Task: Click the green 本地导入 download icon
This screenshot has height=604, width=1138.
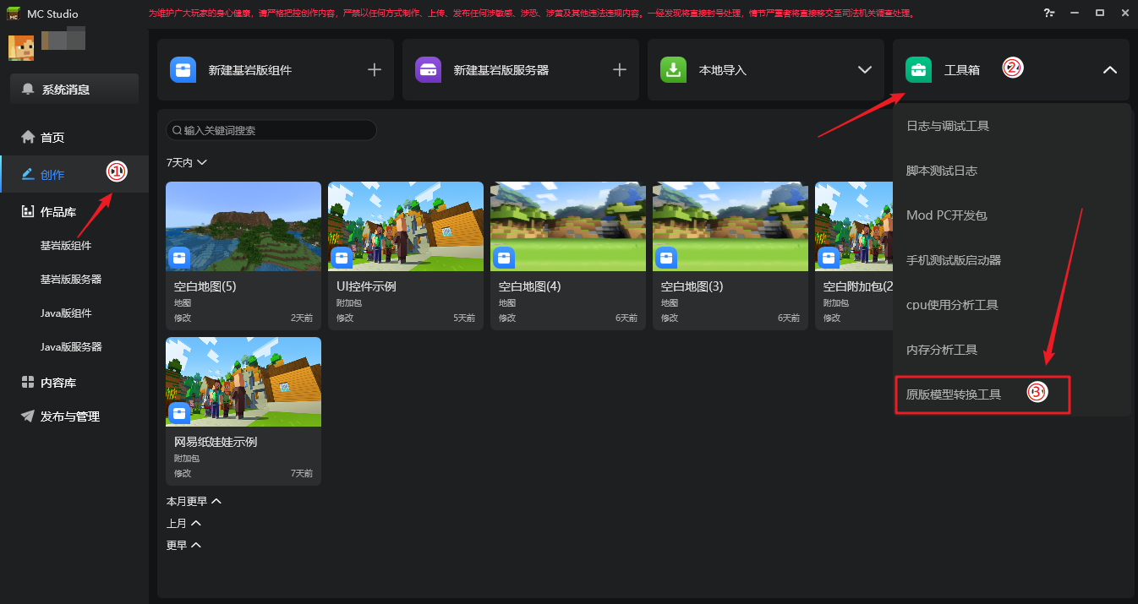Action: pos(674,69)
